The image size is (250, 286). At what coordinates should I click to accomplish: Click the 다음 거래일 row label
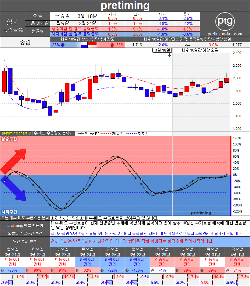37,23
